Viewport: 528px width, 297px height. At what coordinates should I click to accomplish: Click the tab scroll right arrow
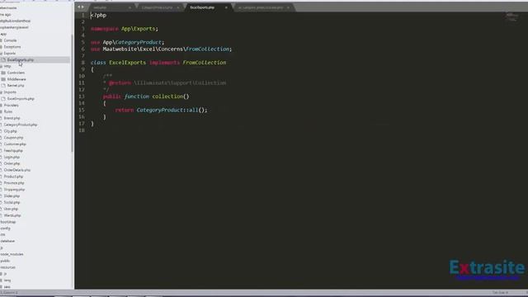click(x=82, y=7)
